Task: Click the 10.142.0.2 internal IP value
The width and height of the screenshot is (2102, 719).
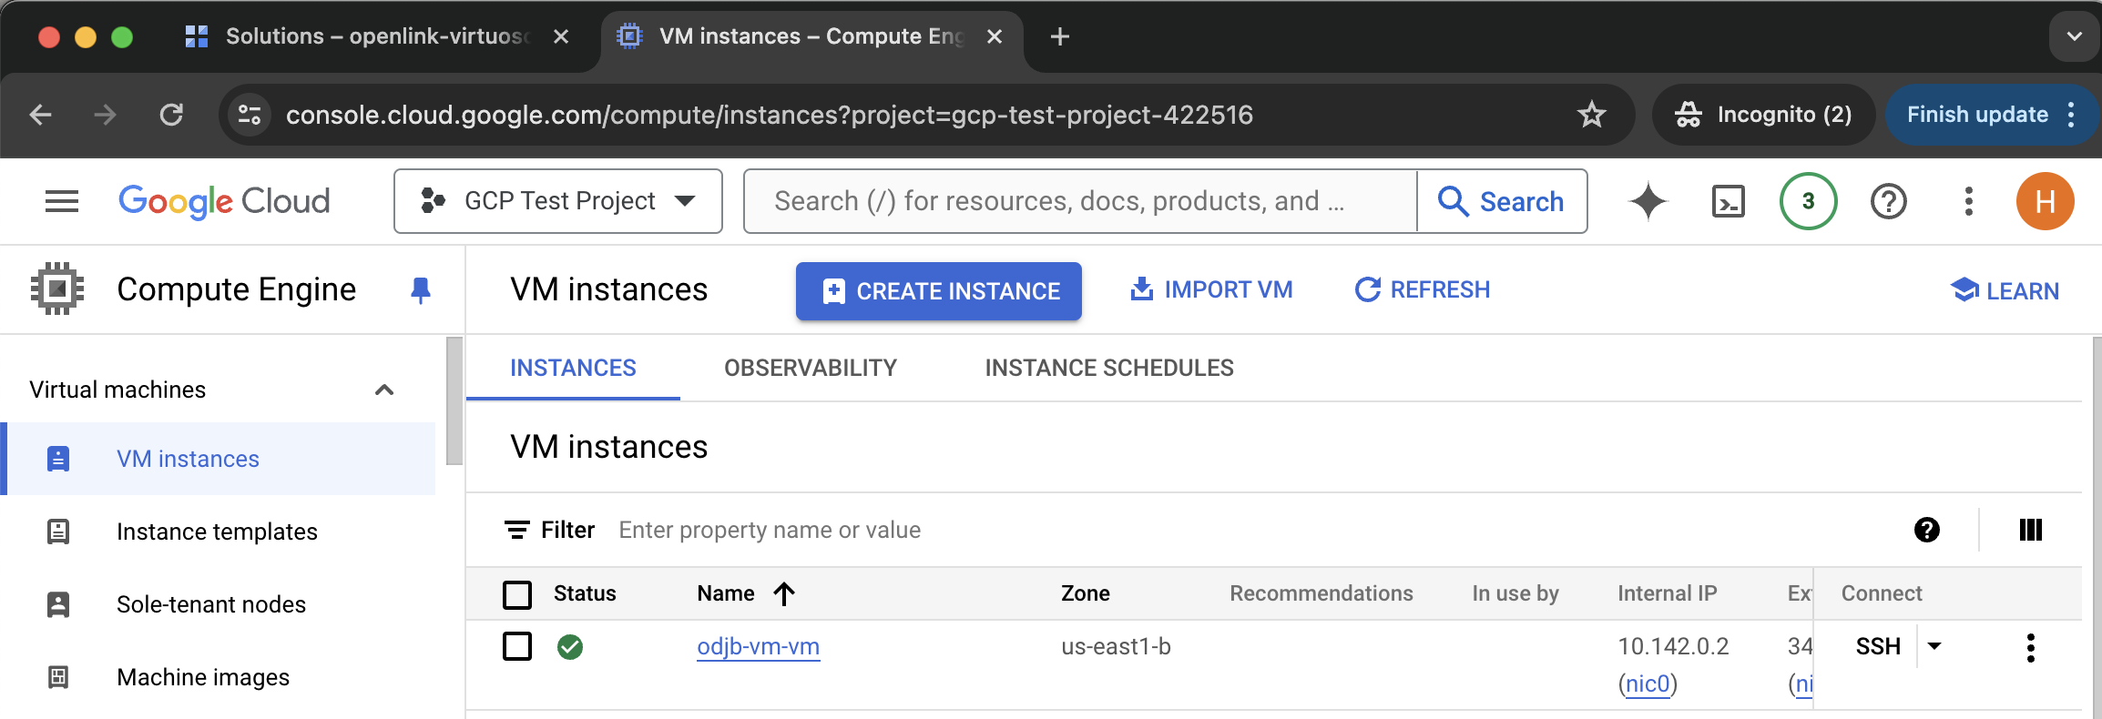Action: pyautogui.click(x=1673, y=646)
